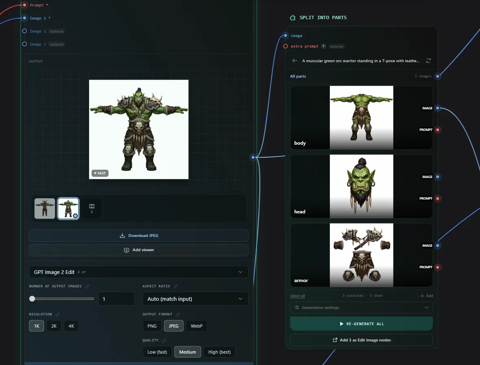Click the Select all link
Image resolution: width=480 pixels, height=365 pixels.
[x=297, y=296]
